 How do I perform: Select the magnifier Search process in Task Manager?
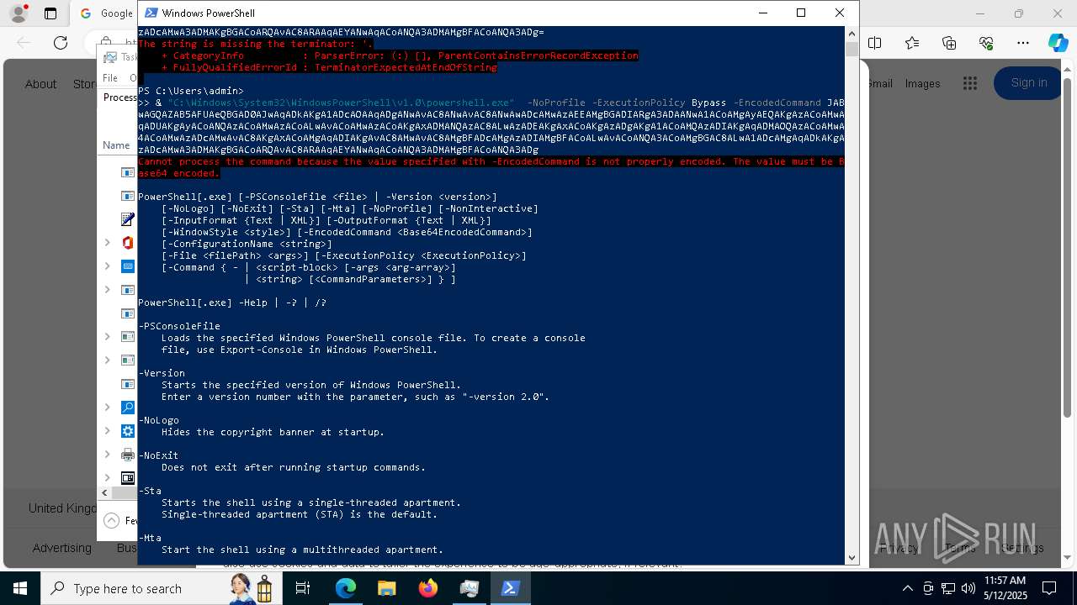(128, 408)
